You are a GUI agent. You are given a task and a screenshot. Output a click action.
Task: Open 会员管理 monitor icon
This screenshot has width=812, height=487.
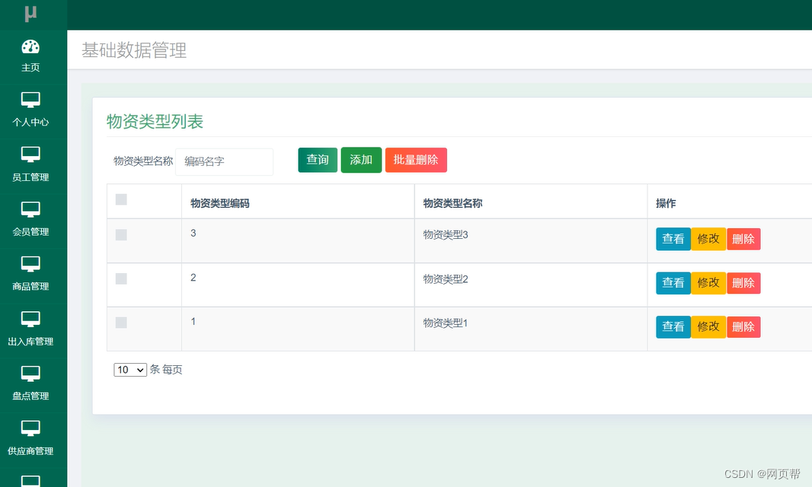(30, 209)
